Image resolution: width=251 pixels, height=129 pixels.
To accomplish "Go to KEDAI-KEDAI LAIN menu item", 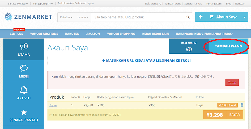I will (x=156, y=34).
